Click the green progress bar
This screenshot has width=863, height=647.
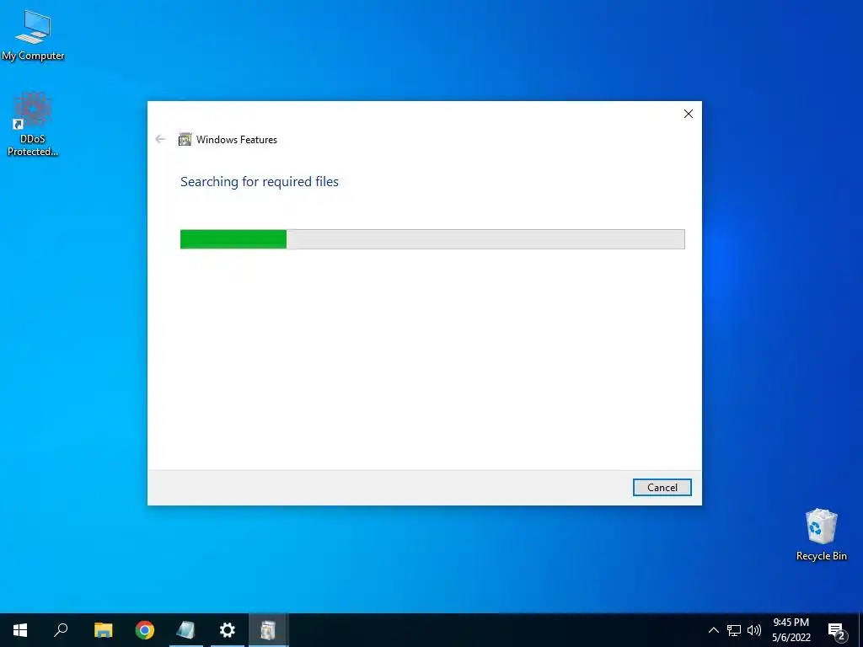coord(432,239)
